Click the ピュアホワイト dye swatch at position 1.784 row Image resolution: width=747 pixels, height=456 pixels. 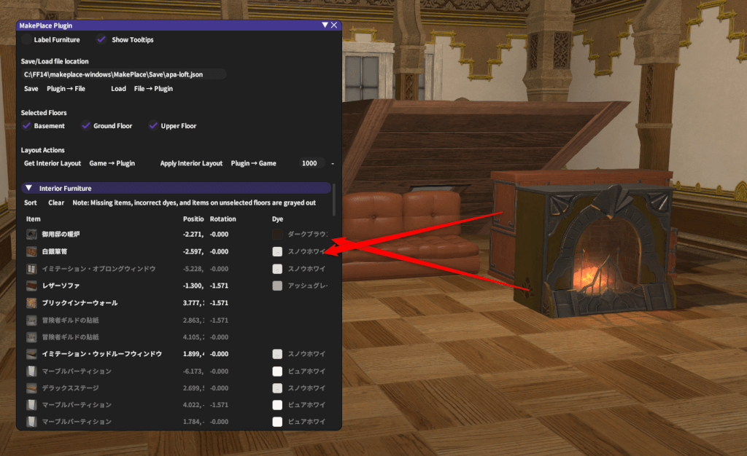(277, 422)
